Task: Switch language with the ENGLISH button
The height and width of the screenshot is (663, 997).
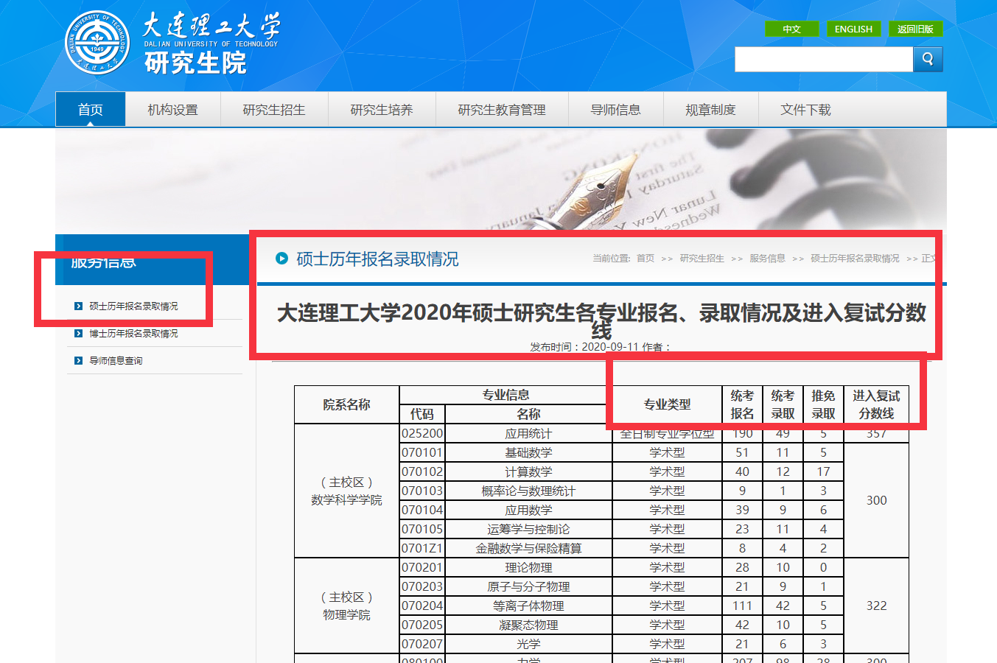Action: pos(853,29)
